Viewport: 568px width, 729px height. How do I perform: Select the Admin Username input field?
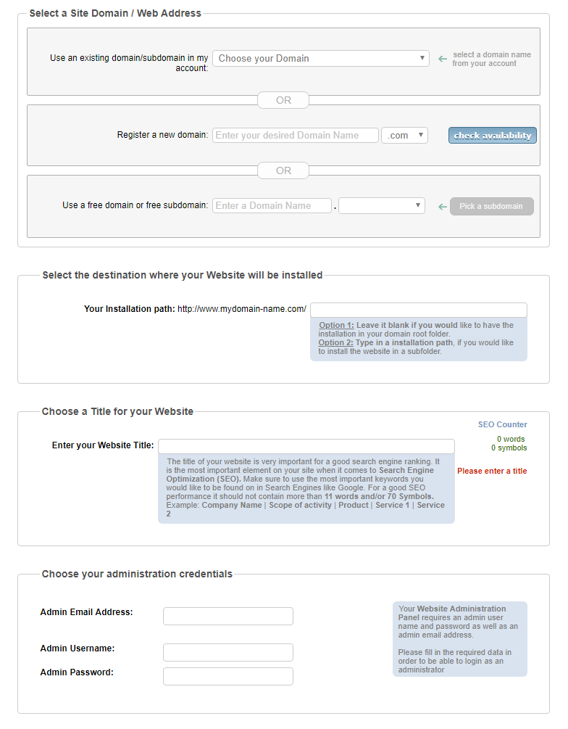click(x=227, y=652)
